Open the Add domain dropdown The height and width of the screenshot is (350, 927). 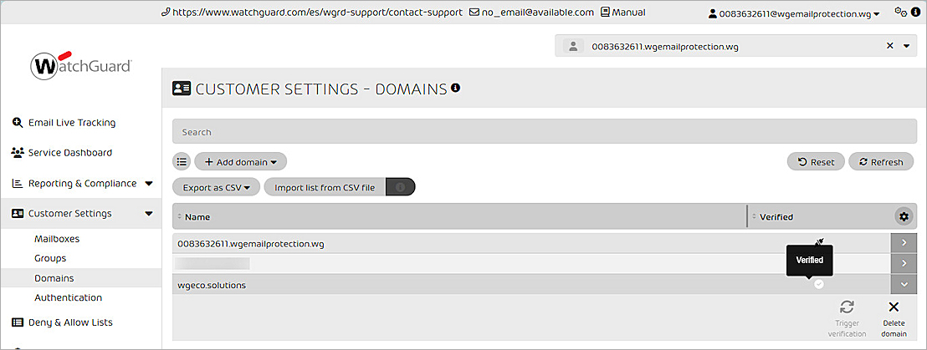coord(240,161)
